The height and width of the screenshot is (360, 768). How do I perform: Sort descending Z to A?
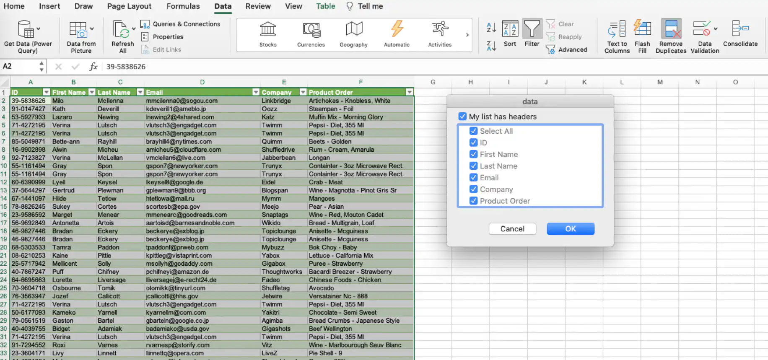[491, 45]
